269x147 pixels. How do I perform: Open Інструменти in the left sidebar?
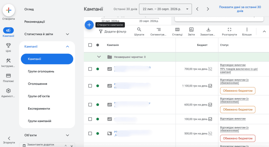click(8, 62)
